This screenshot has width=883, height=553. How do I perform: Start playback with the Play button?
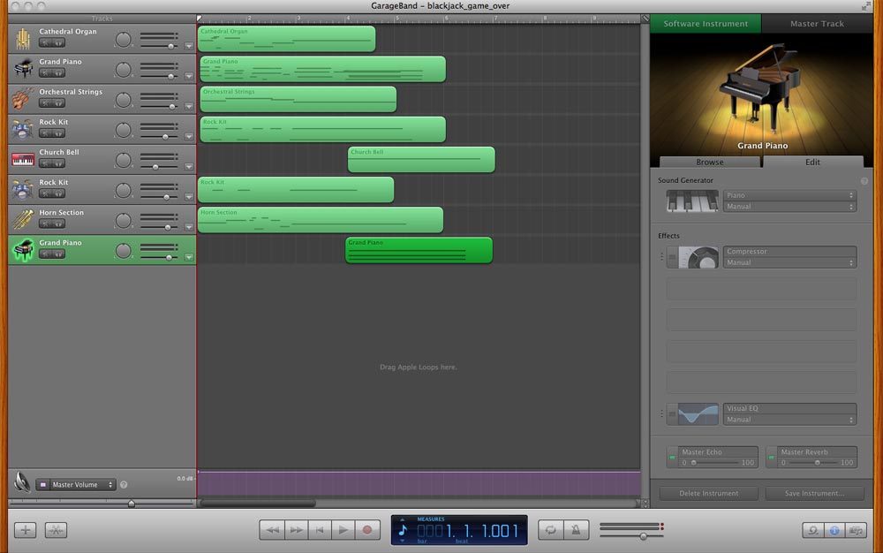point(343,530)
